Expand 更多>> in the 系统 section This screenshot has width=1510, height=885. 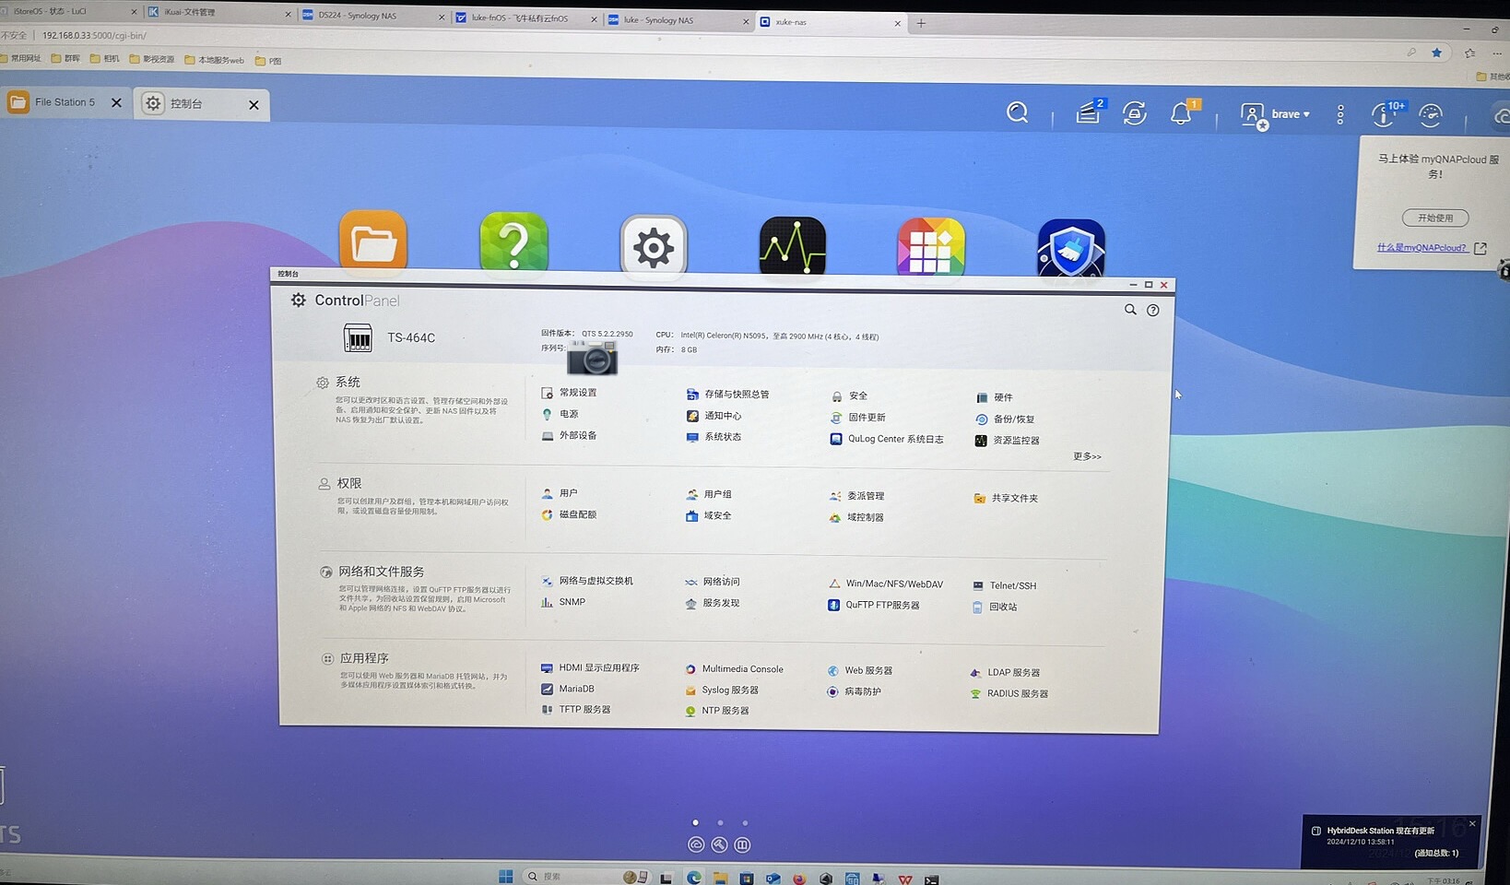tap(1087, 456)
